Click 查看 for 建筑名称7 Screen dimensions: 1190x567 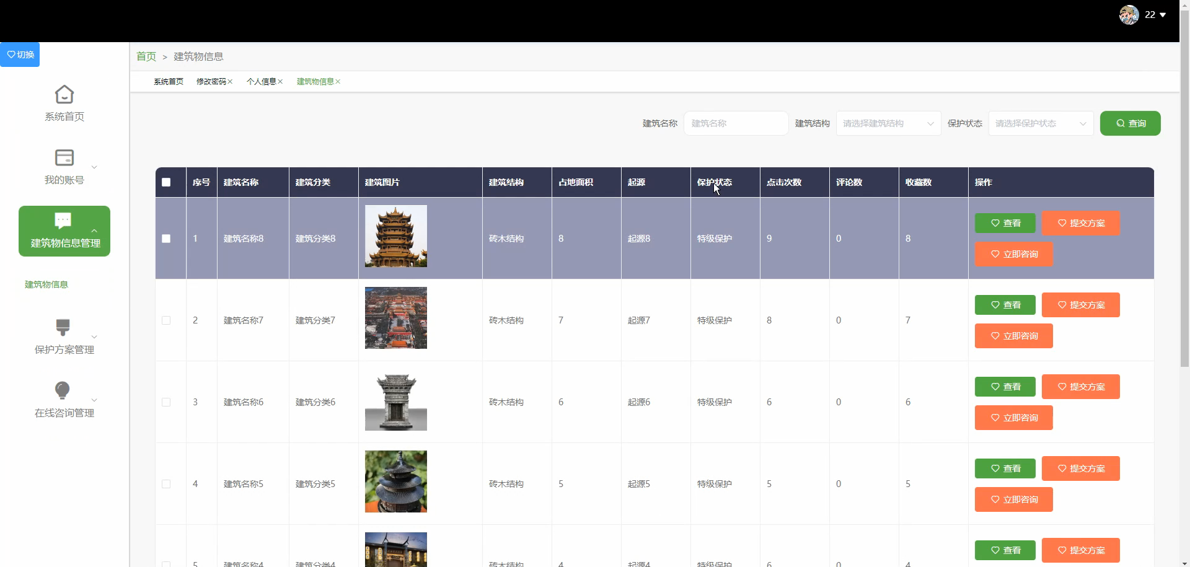pos(1005,305)
